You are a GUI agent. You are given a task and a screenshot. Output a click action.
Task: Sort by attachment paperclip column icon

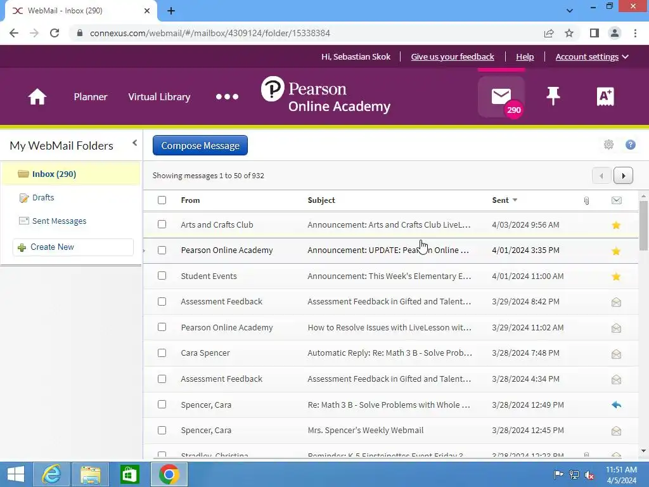click(x=586, y=201)
